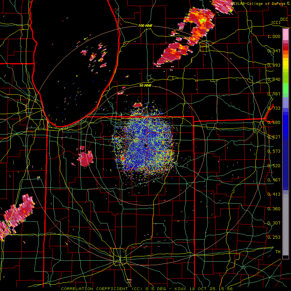The image size is (291, 291).
Task: Click the 0.360 legend value
Action: click(274, 209)
